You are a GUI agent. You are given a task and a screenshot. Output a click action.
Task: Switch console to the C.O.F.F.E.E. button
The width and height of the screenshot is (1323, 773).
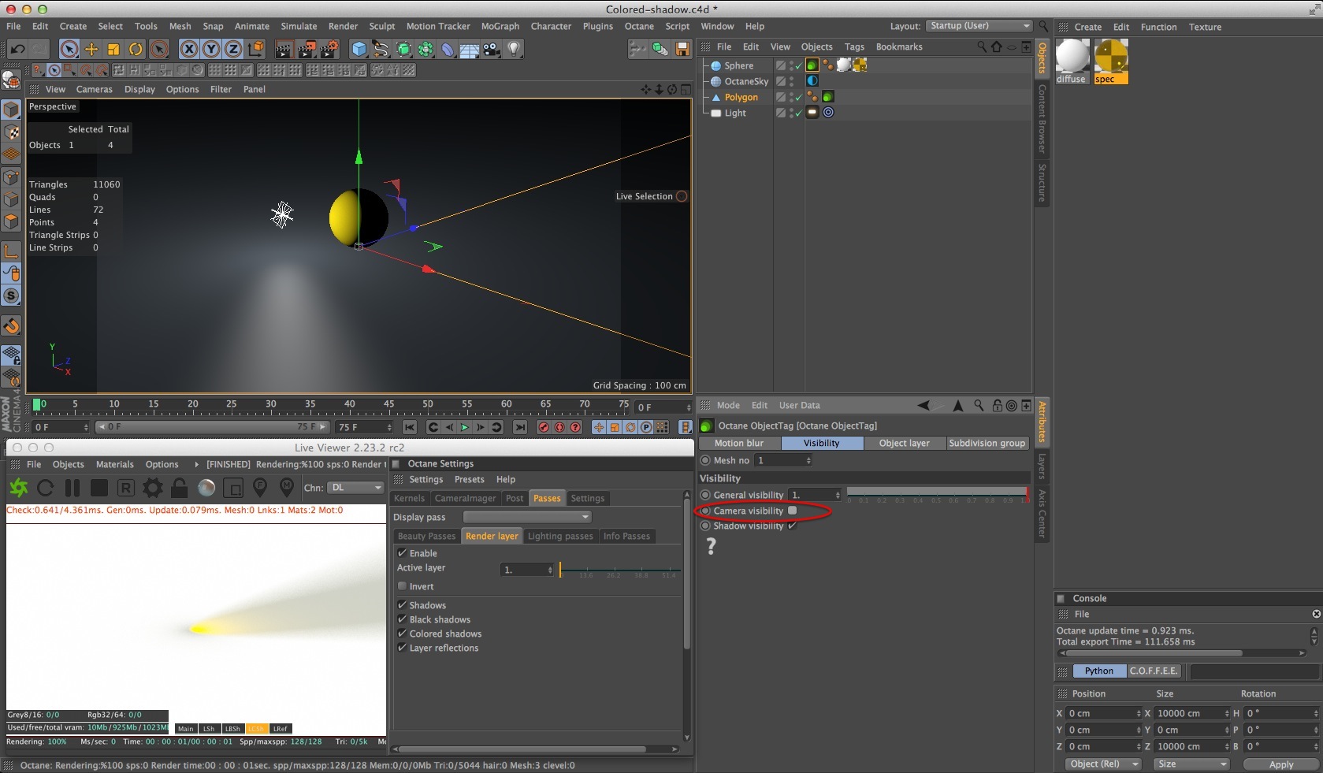click(x=1154, y=671)
